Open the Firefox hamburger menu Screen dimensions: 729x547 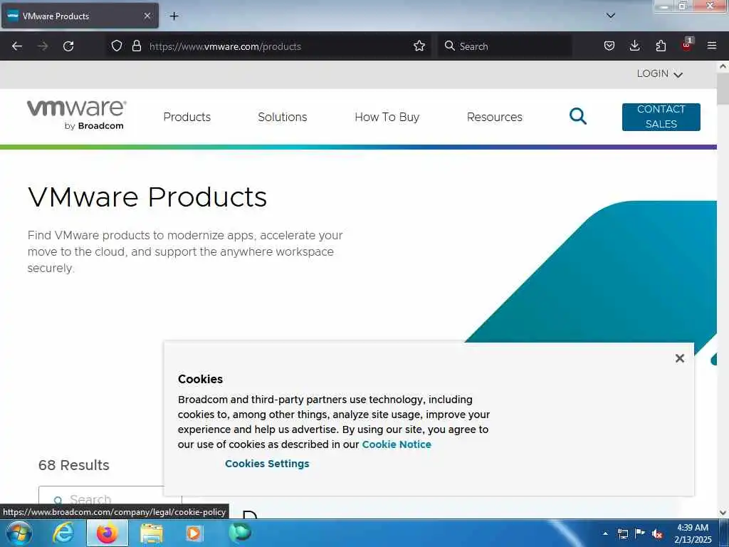tap(711, 46)
